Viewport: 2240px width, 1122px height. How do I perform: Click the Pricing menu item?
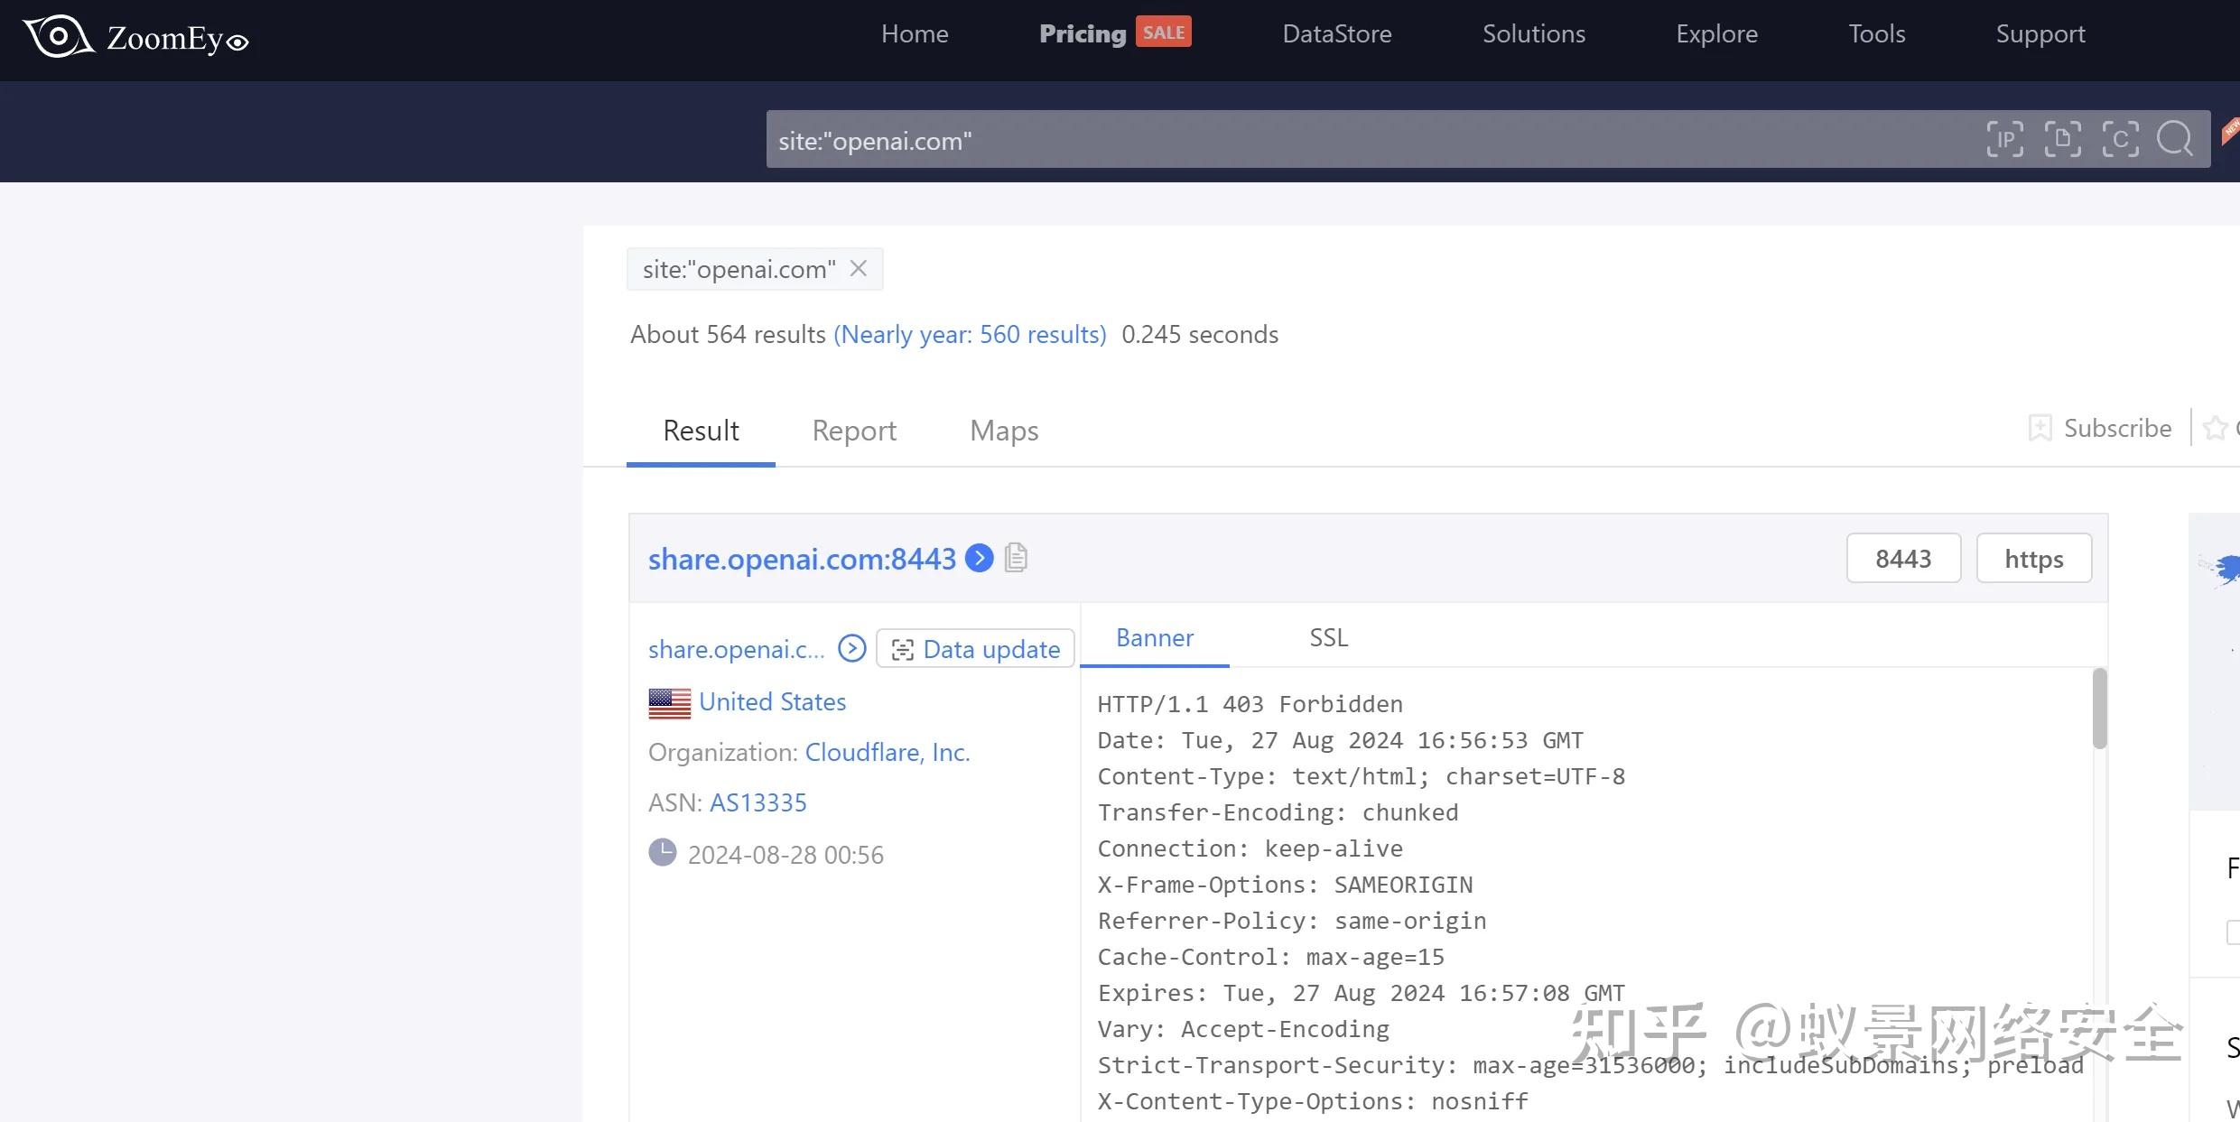pyautogui.click(x=1083, y=34)
